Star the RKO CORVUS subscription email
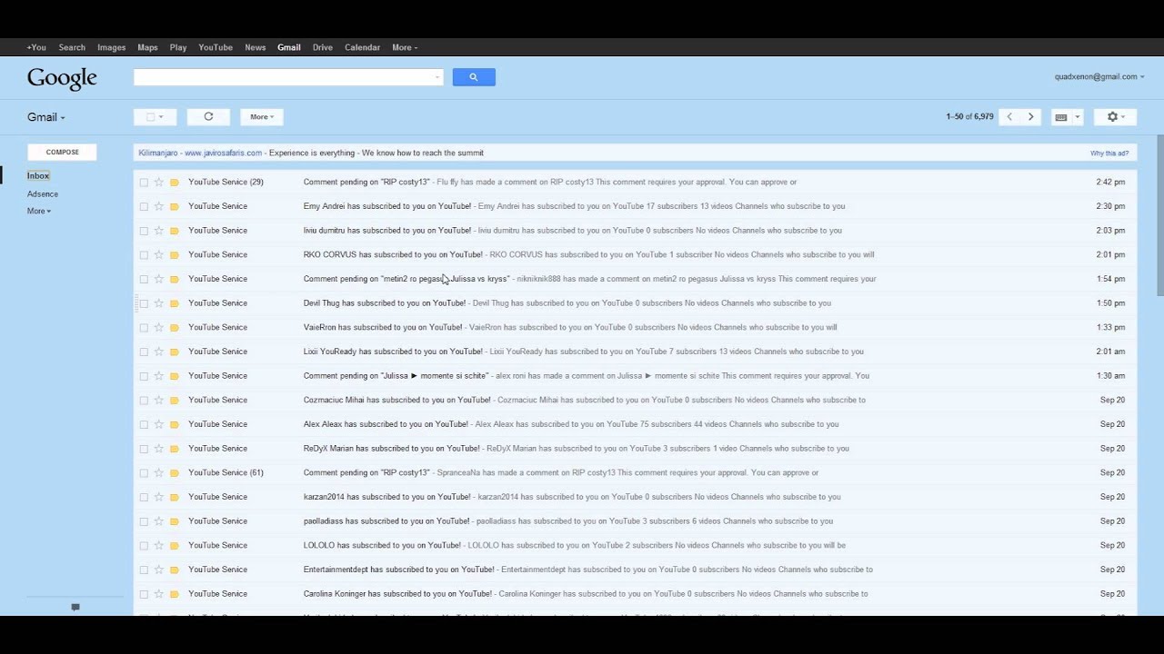 point(158,254)
